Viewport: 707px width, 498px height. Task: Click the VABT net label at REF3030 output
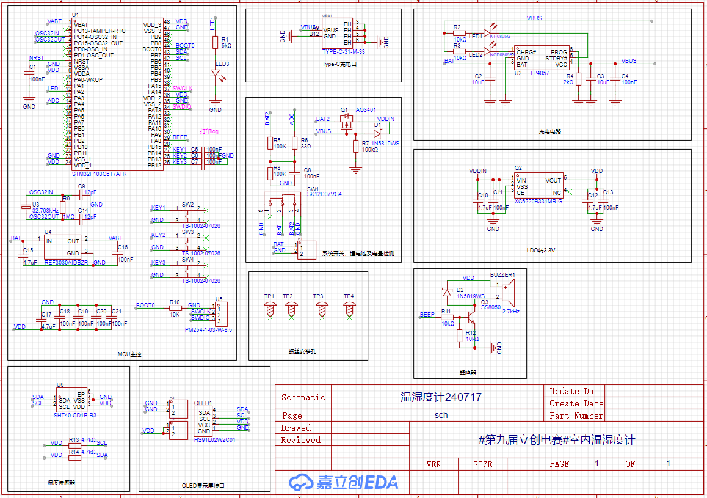click(115, 238)
